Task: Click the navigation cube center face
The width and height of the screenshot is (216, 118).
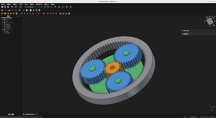Action: (x=210, y=21)
